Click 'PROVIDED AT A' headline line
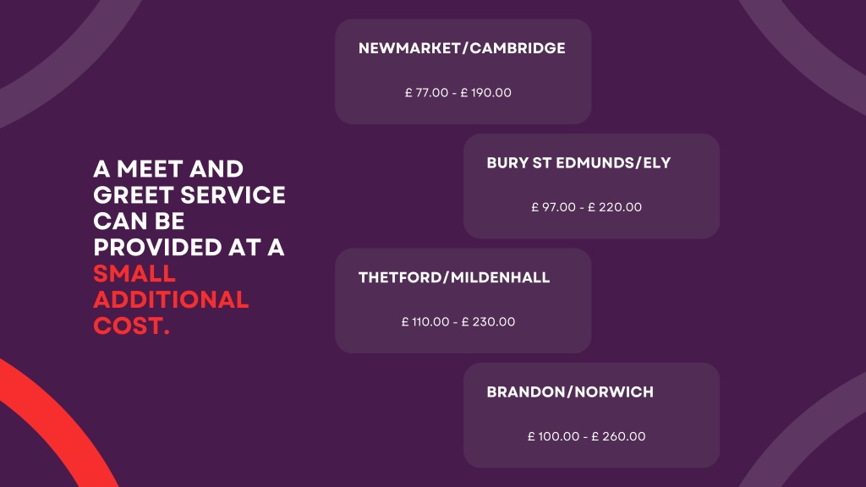This screenshot has width=866, height=487. pyautogui.click(x=189, y=248)
